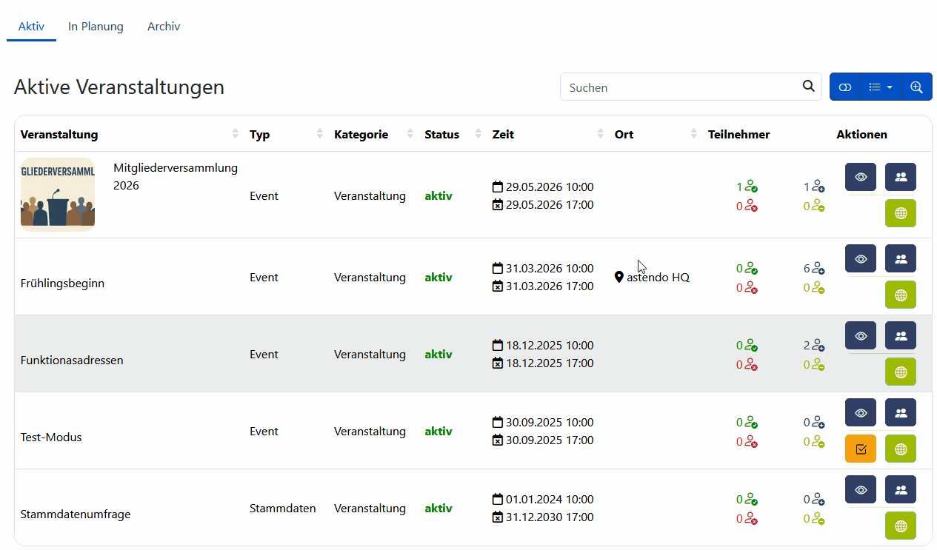Click into the Suchen search field
The width and height of the screenshot is (937, 550).
pos(678,87)
